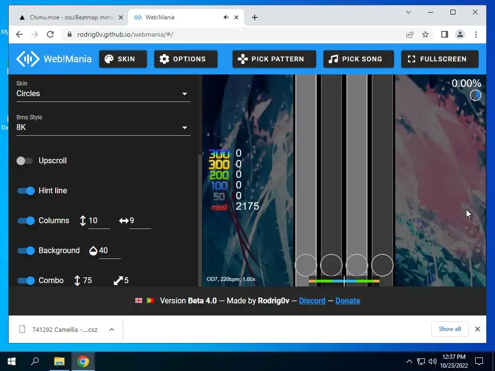
Task: Click the site lock icon
Action: (x=70, y=34)
